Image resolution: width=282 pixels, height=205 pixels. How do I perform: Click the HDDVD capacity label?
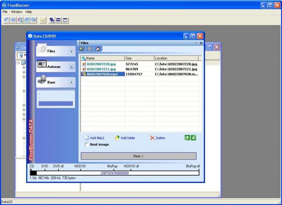click(80, 166)
